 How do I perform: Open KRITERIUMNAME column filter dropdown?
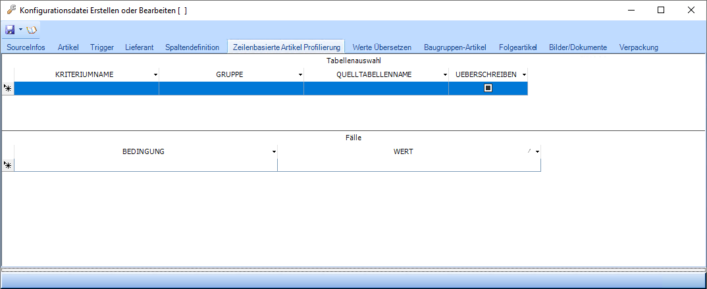tap(155, 75)
